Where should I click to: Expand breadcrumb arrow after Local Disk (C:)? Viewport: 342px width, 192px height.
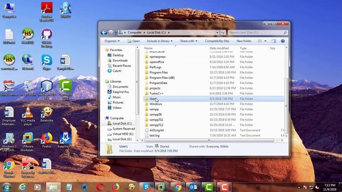point(169,33)
